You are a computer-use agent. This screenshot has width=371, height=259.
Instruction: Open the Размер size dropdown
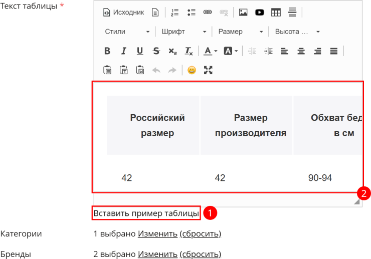click(x=241, y=32)
